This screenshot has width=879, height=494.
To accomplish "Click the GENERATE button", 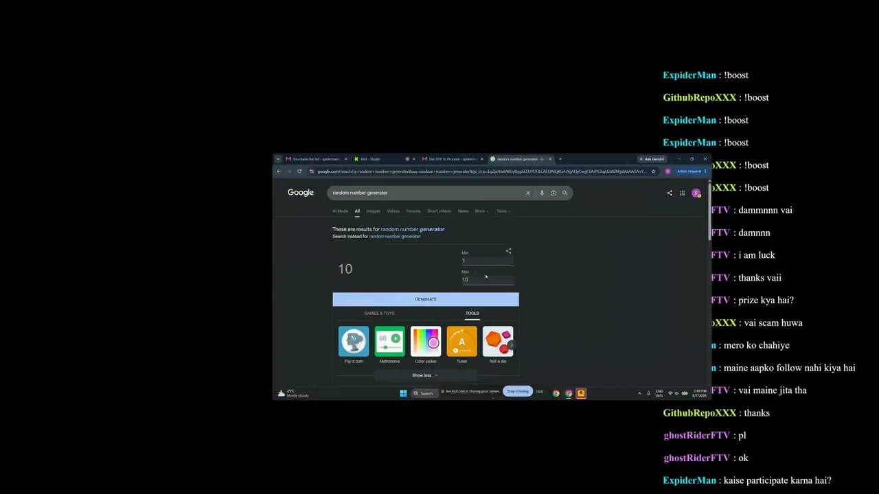I will [426, 299].
